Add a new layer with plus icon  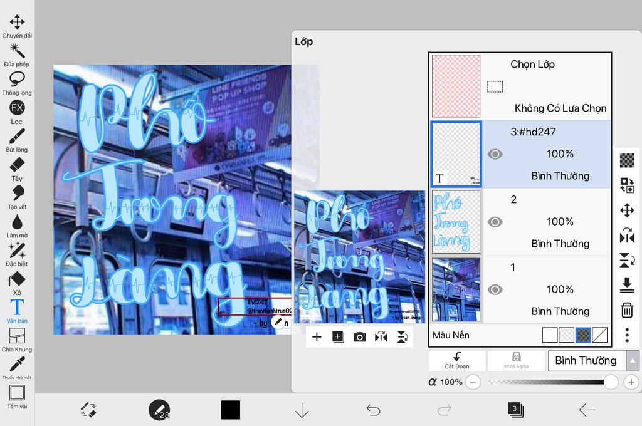[x=317, y=337]
